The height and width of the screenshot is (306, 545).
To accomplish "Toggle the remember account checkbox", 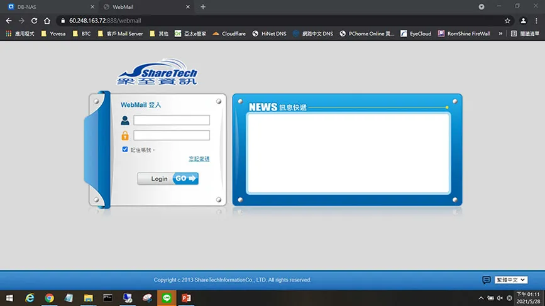I will (125, 150).
